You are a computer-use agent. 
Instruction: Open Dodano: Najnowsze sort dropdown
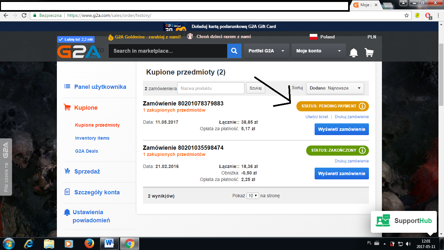(335, 88)
